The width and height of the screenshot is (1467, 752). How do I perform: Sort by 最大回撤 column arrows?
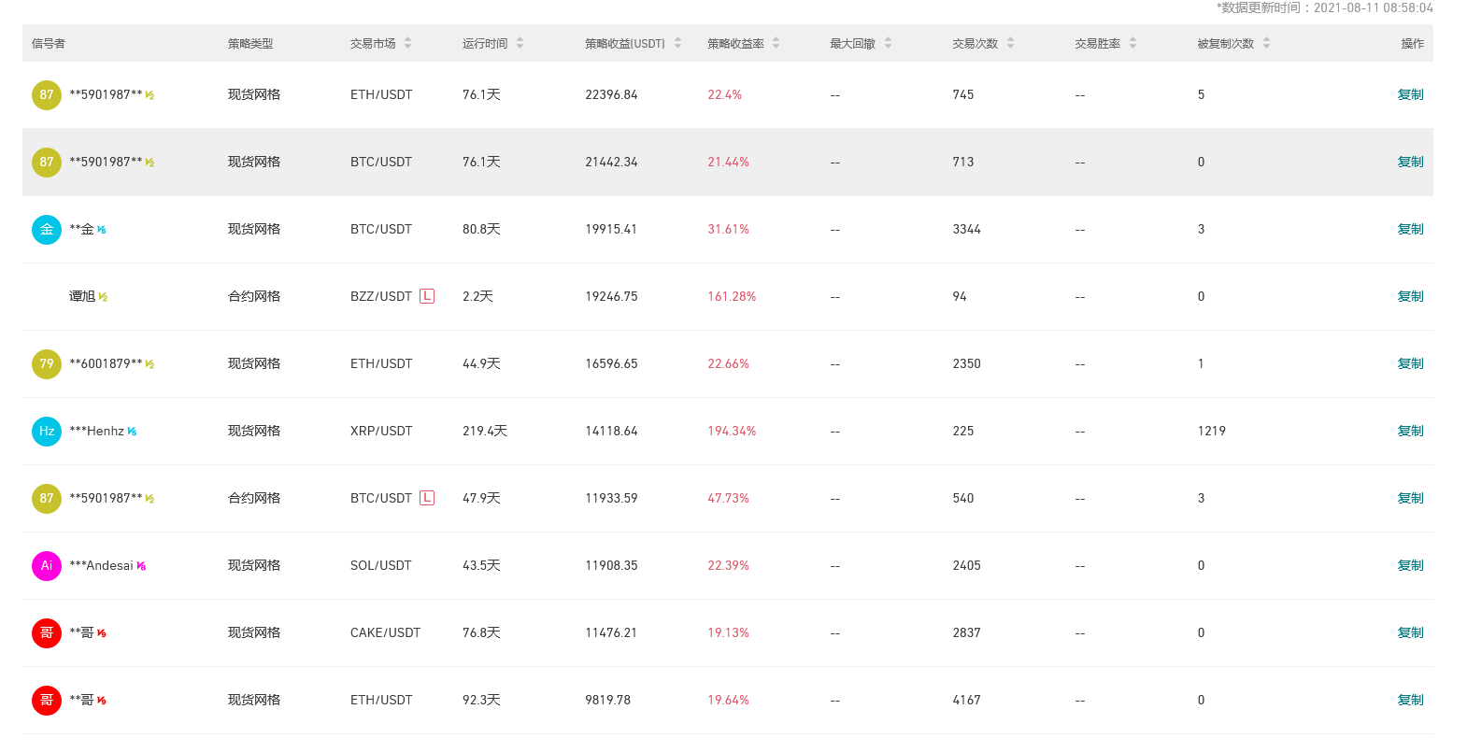click(889, 43)
